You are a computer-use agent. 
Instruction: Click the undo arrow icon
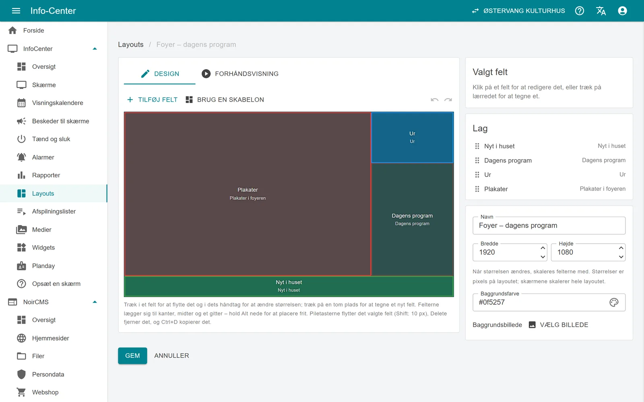click(x=434, y=100)
